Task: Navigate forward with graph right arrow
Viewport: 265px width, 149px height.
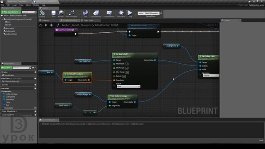Action: pos(51,25)
